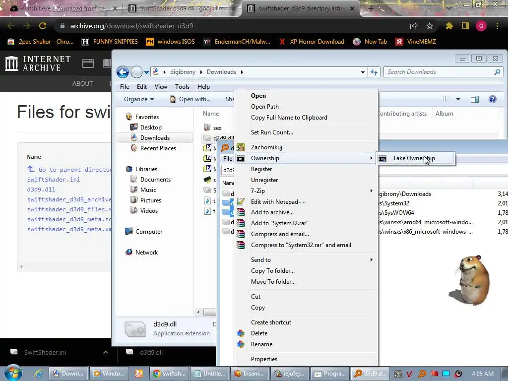The height and width of the screenshot is (381, 508).
Task: Expand the Ownership submenu arrow
Action: (371, 158)
